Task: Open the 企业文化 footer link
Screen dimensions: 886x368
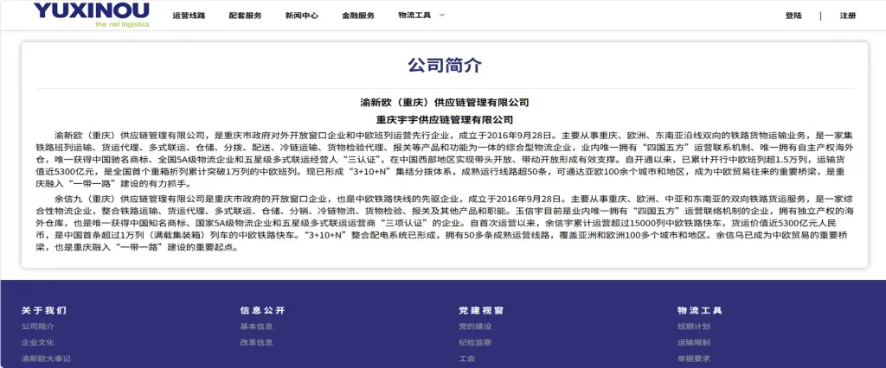Action: coord(38,342)
